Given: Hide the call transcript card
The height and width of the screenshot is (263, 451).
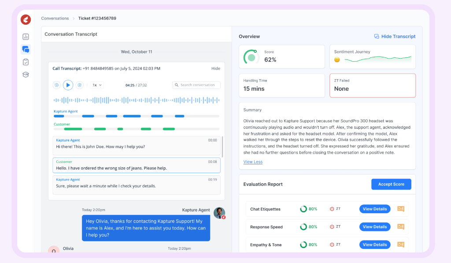Looking at the screenshot, I should tap(215, 69).
